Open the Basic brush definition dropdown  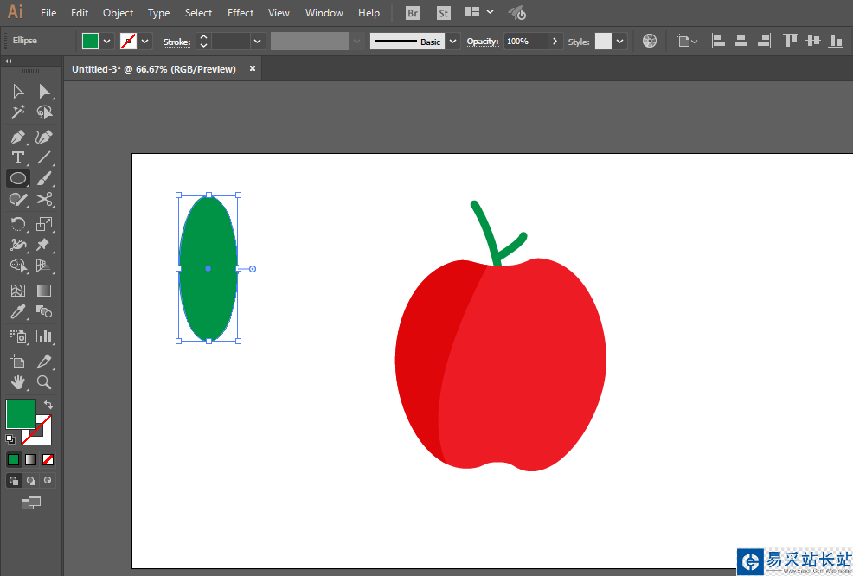[452, 42]
